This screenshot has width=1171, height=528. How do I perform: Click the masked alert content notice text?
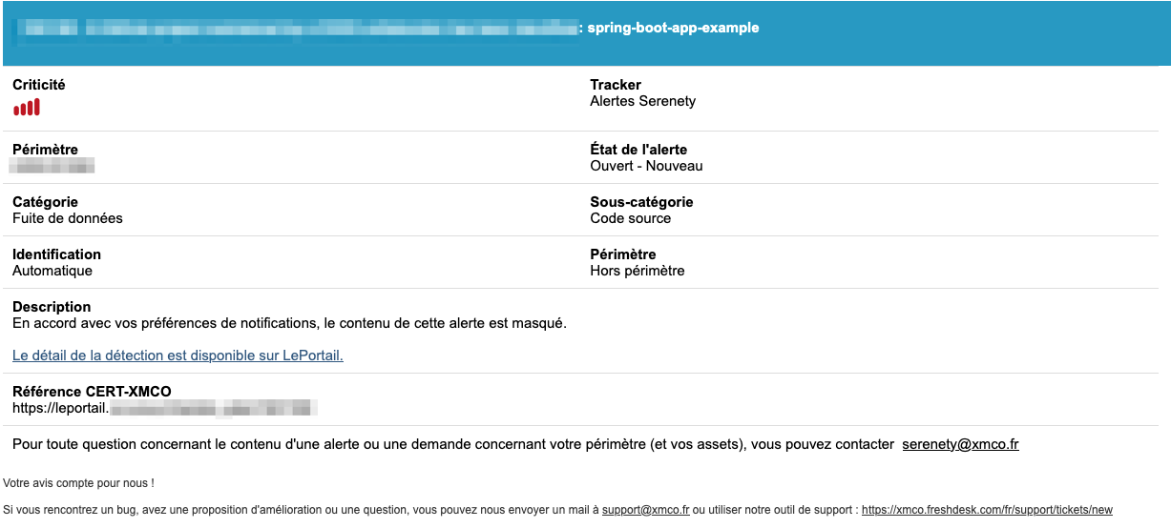[289, 323]
